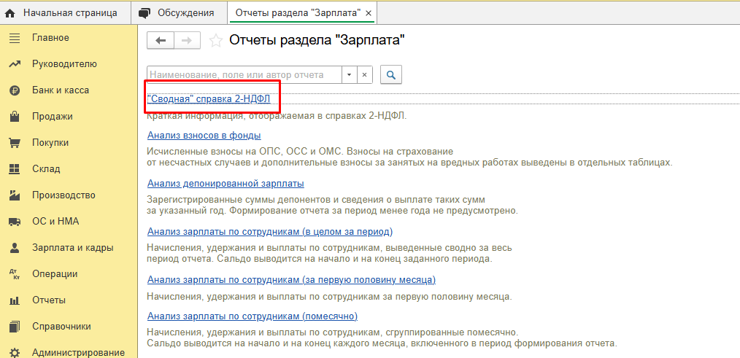The height and width of the screenshot is (358, 740).
Task: Click the Отчеты bar chart icon
Action: coord(15,300)
